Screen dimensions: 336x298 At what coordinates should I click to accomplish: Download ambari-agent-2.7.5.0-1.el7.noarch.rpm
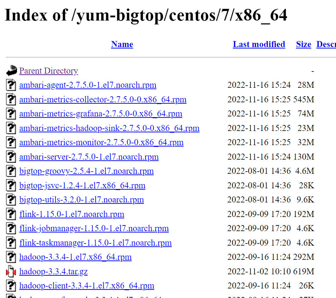click(x=88, y=85)
